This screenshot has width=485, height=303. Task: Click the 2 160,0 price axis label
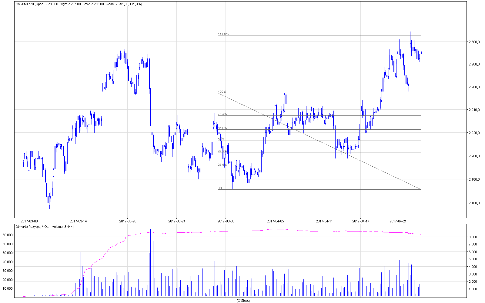474,203
